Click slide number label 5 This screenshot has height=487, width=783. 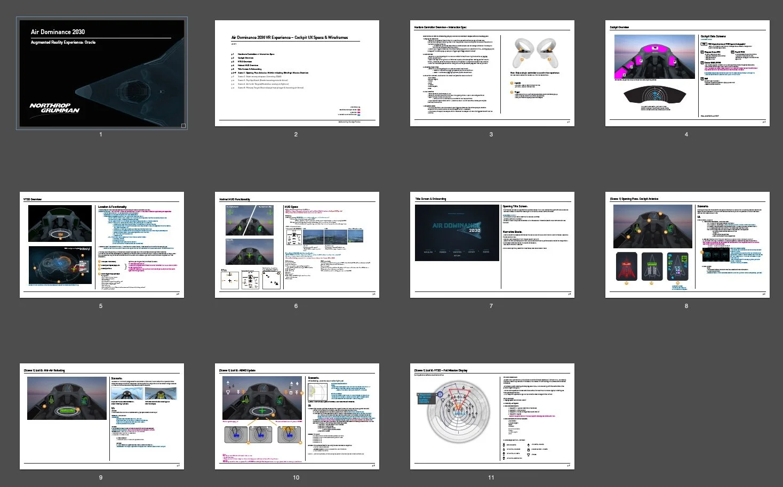click(101, 306)
